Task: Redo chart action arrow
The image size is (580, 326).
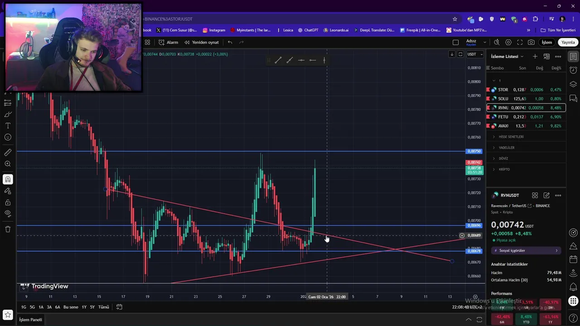Action: 241,42
